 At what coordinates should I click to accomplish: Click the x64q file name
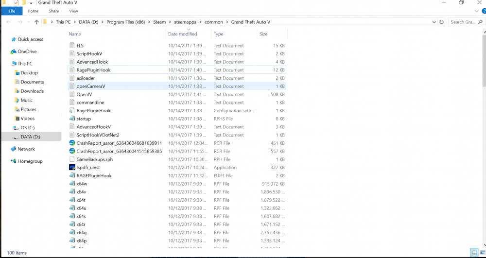pyautogui.click(x=82, y=233)
